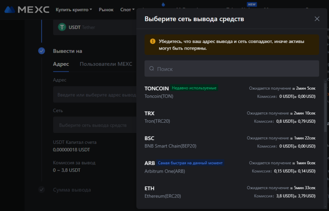The height and width of the screenshot is (211, 329).
Task: Click the yellow warning icon
Action: [153, 41]
